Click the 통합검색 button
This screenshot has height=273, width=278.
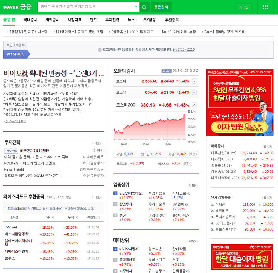(161, 7)
